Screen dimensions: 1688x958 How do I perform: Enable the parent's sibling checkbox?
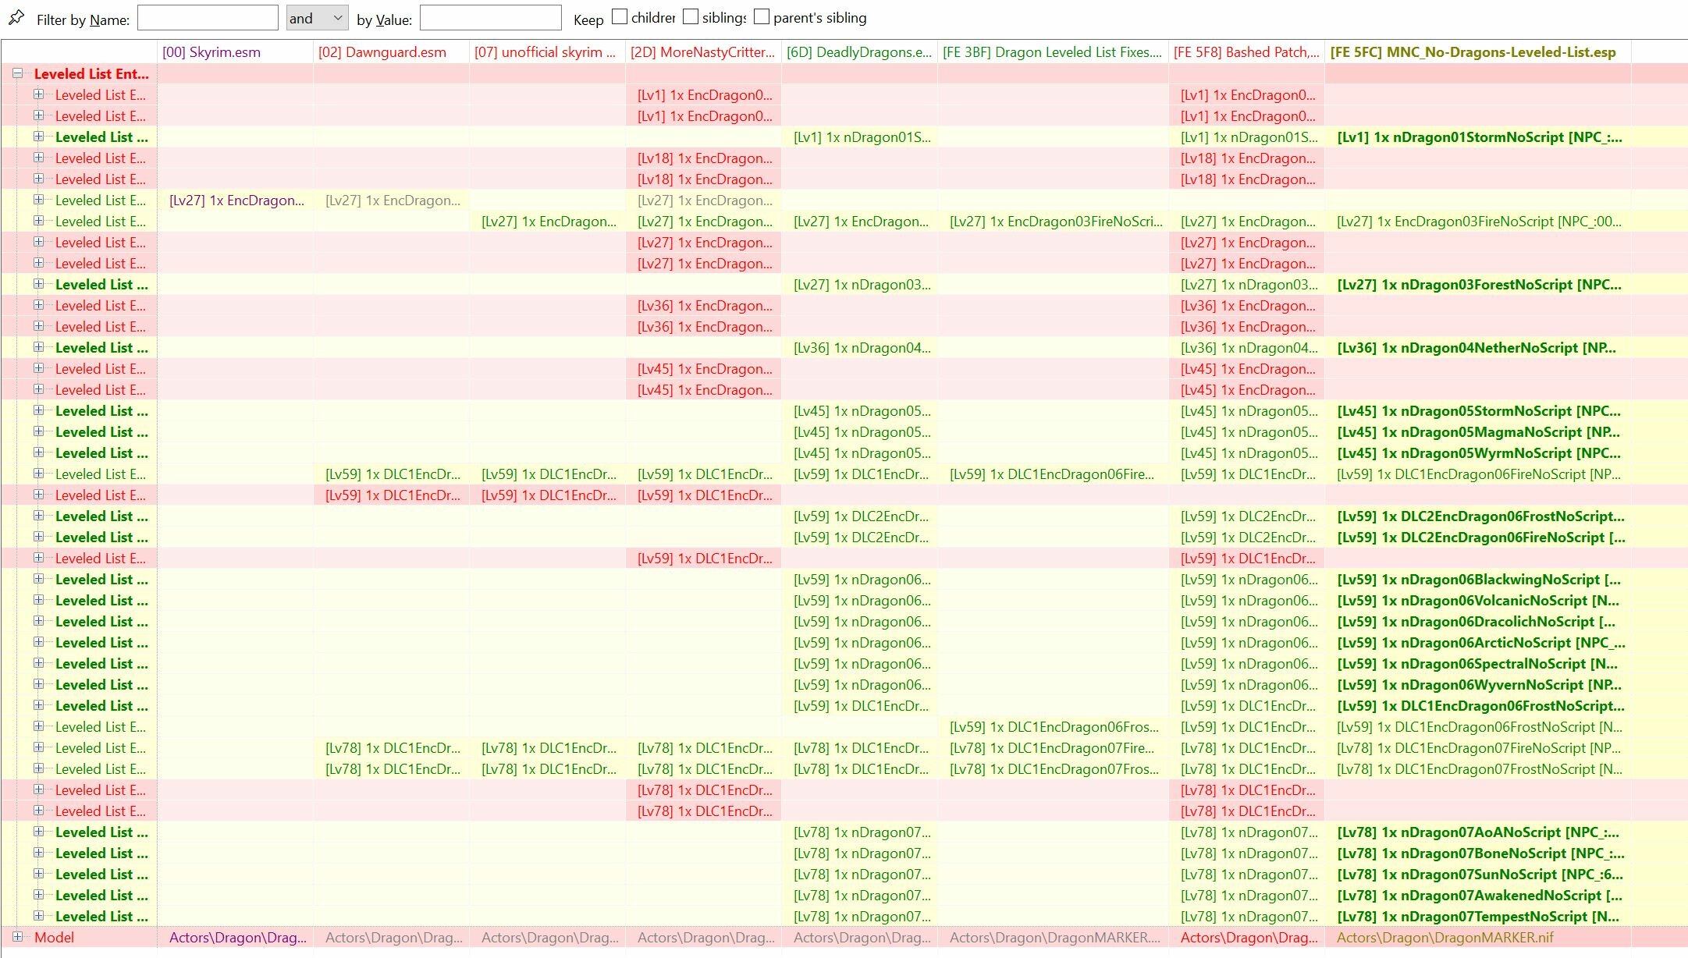762,17
